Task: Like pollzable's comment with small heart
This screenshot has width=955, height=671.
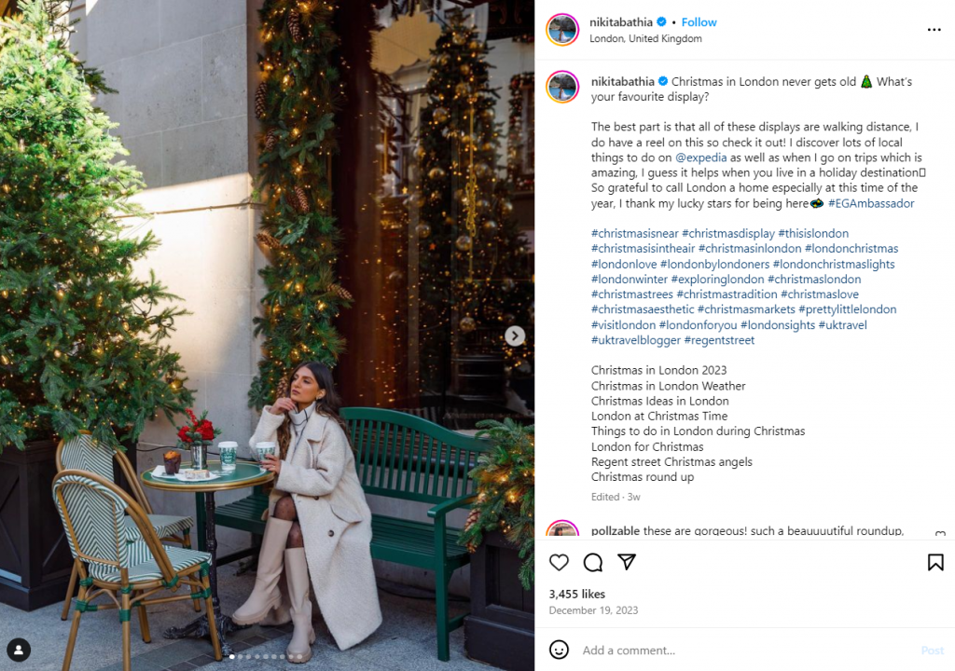Action: click(x=940, y=534)
